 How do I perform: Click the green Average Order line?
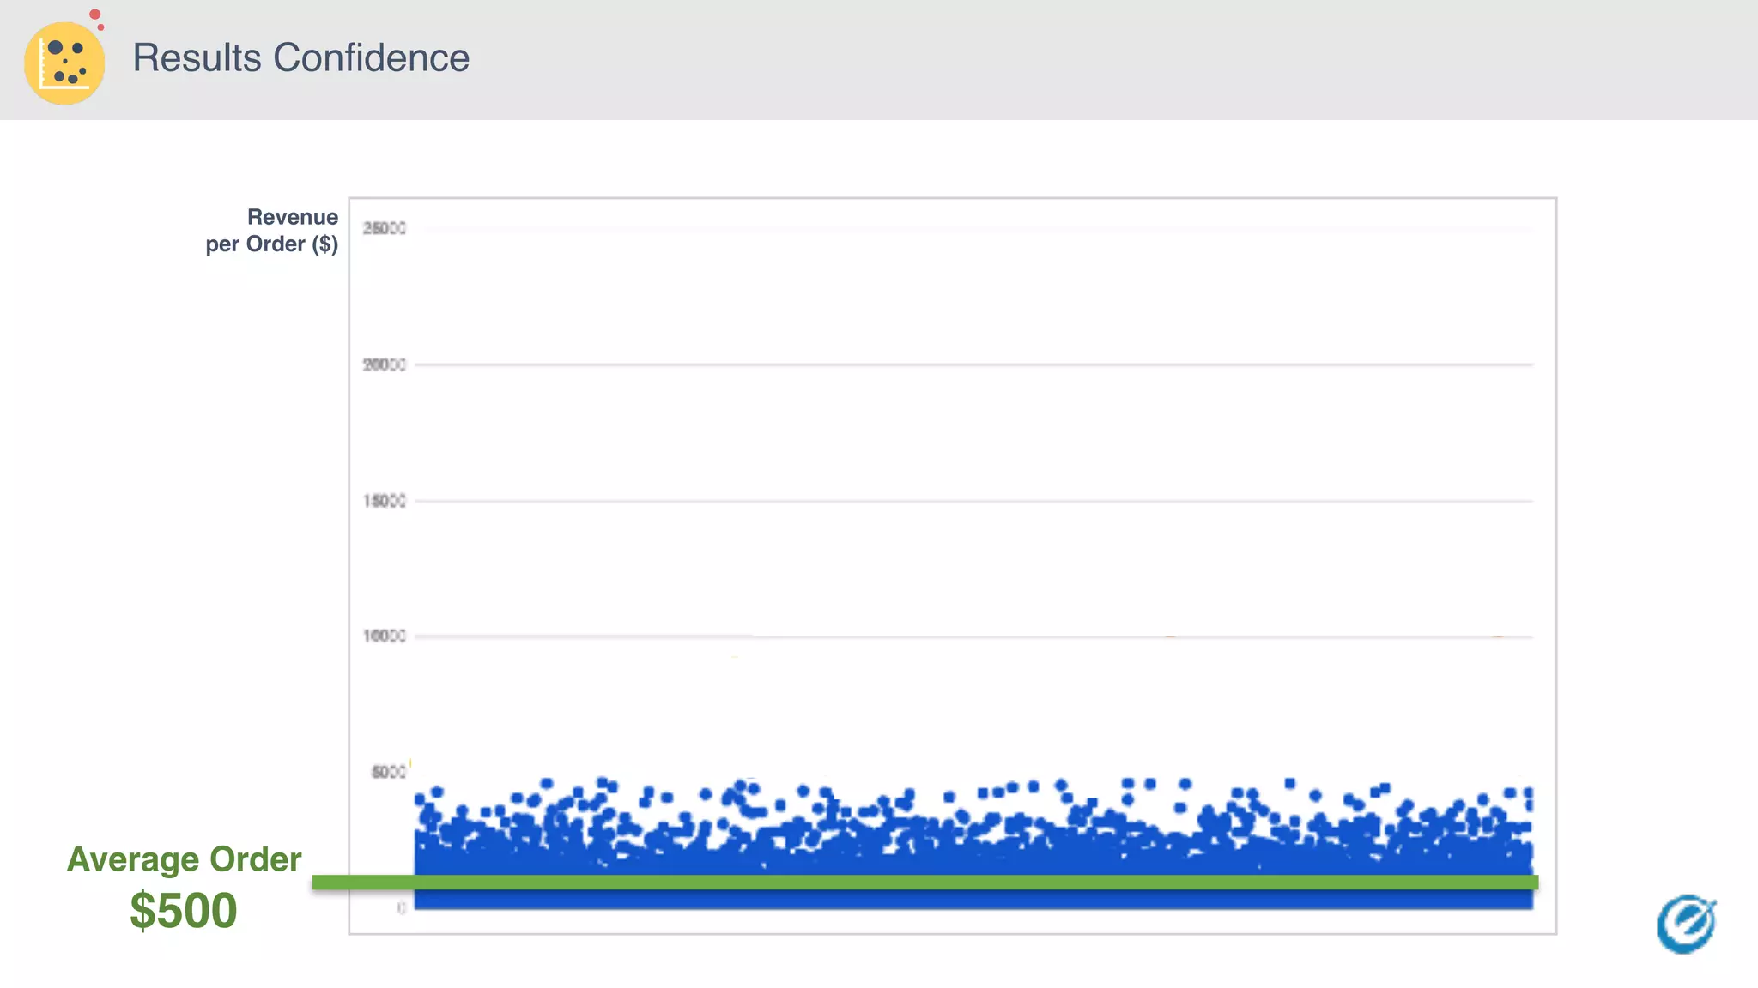tap(925, 882)
